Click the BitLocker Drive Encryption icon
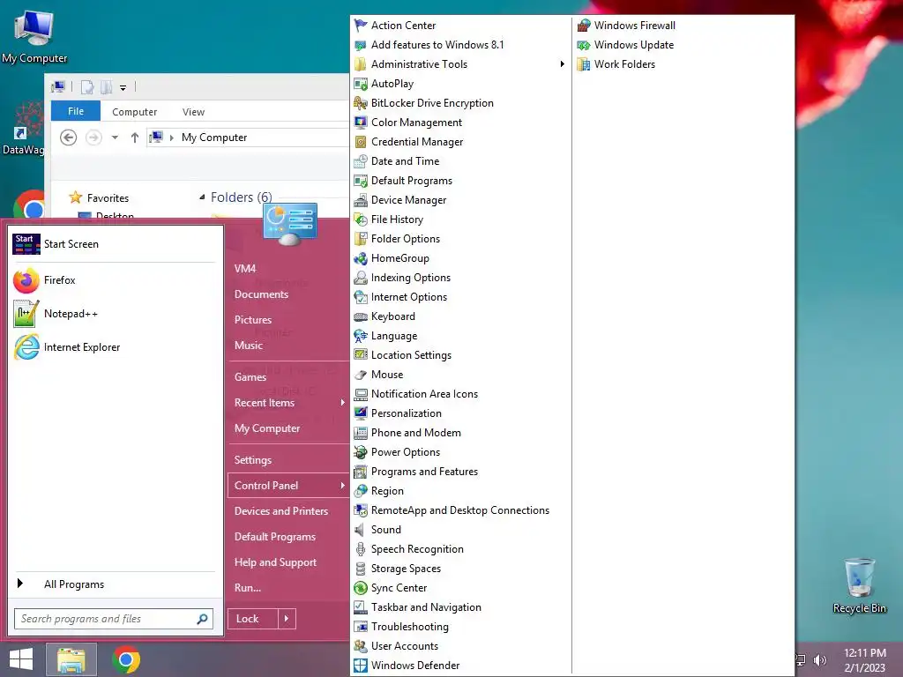This screenshot has width=903, height=677. (x=361, y=103)
